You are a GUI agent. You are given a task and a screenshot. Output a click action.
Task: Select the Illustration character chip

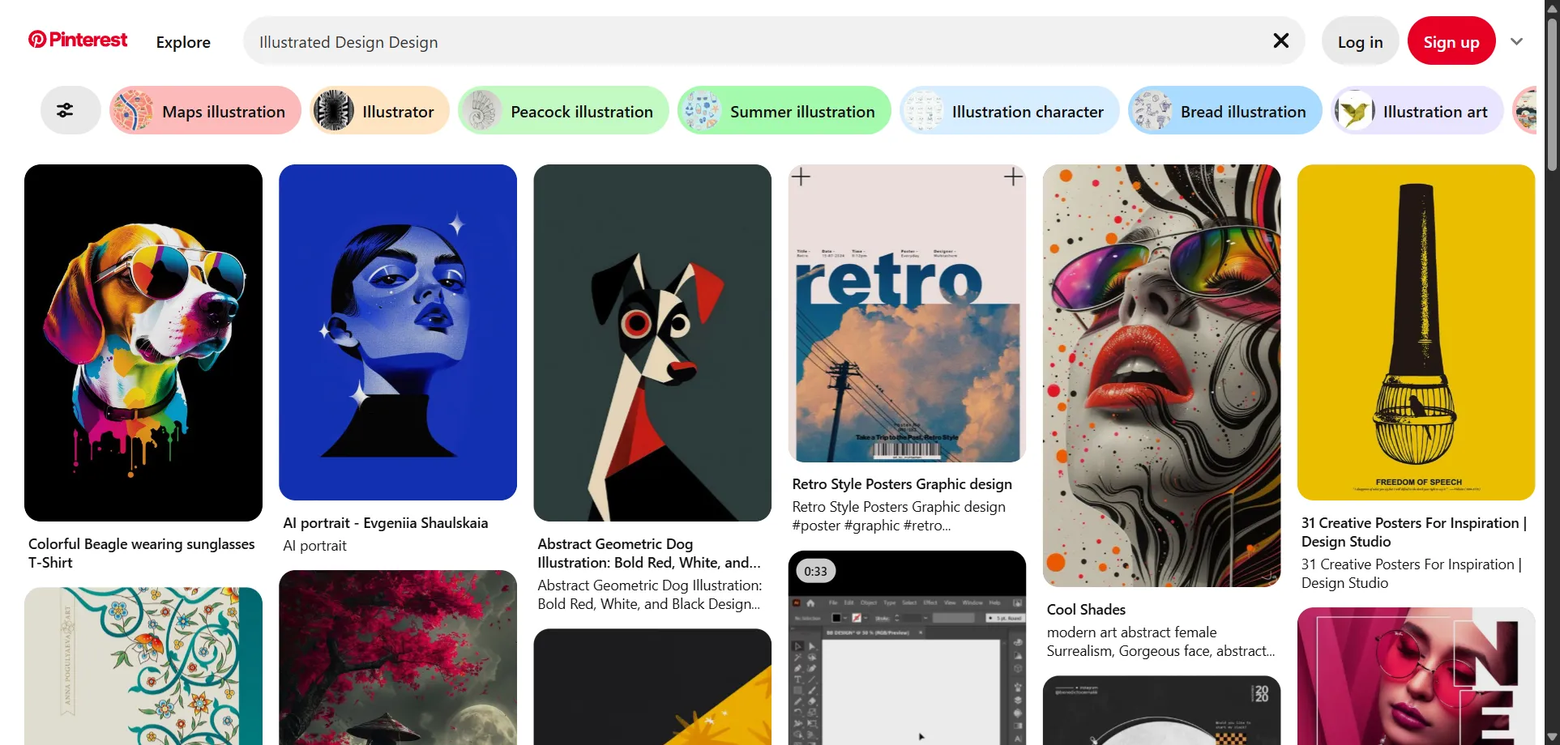click(x=1009, y=111)
